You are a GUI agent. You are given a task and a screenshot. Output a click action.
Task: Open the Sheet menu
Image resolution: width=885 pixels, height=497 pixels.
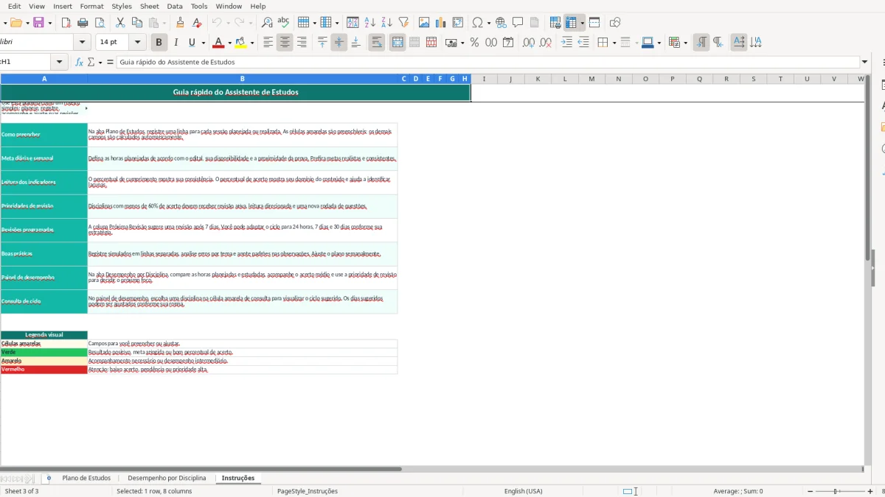click(x=150, y=6)
